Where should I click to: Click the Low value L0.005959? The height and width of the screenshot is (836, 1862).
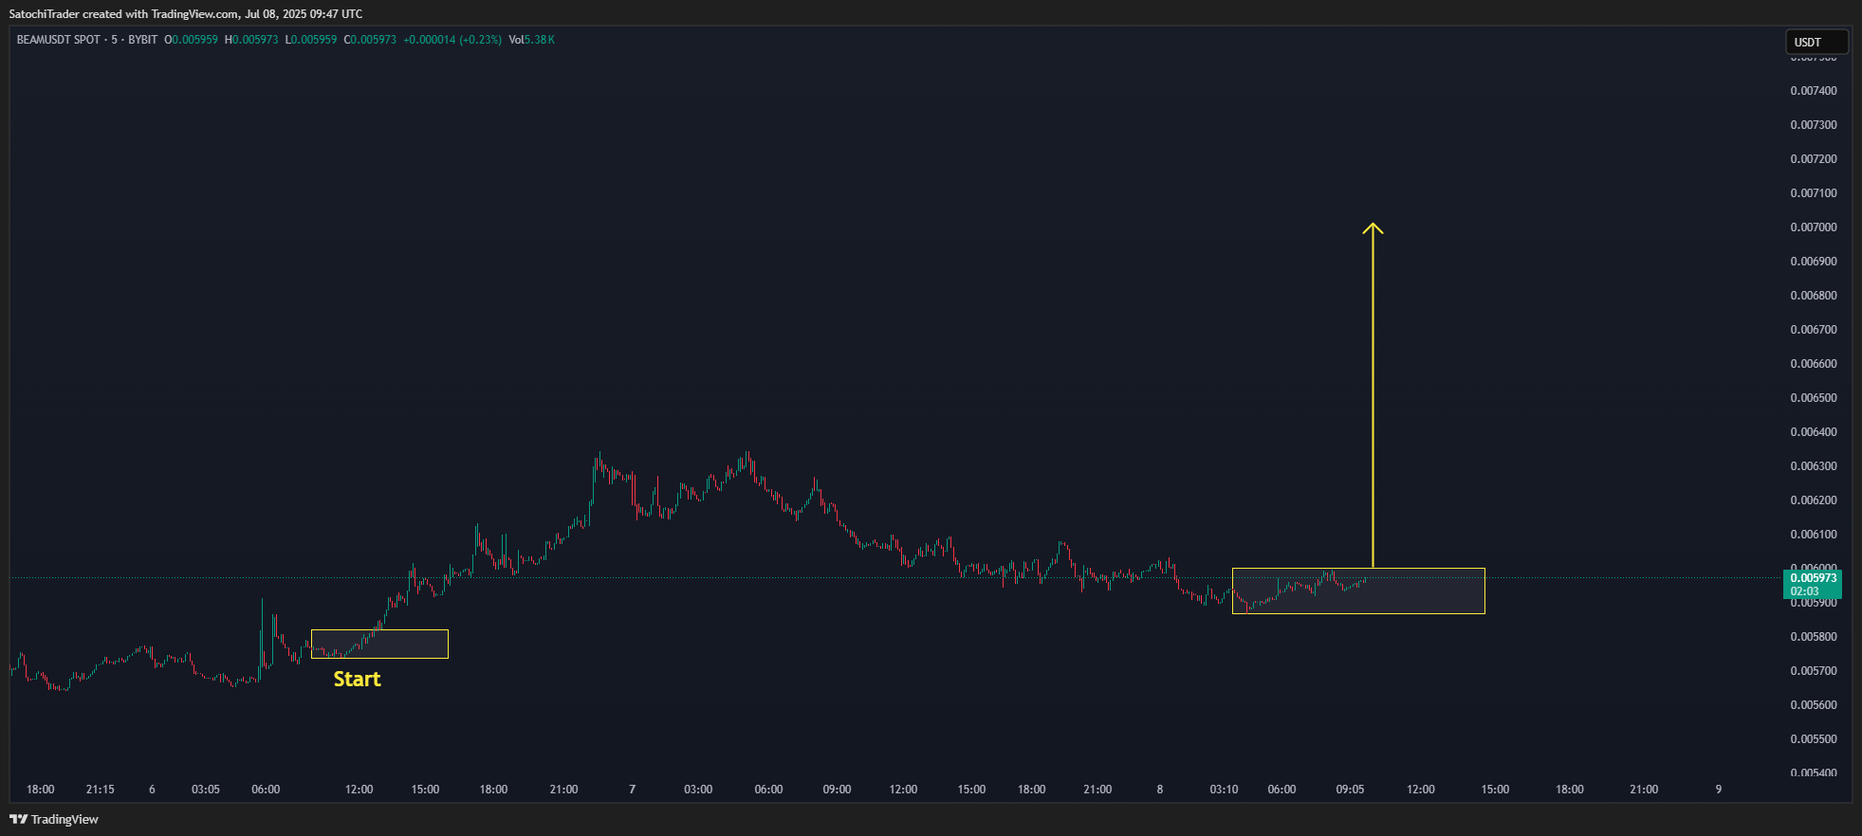[311, 40]
